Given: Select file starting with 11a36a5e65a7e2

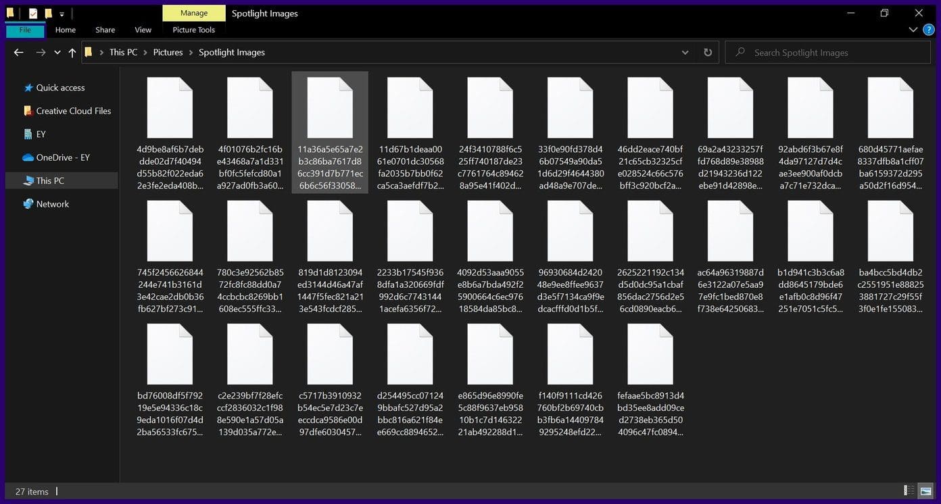Looking at the screenshot, I should click(x=330, y=133).
